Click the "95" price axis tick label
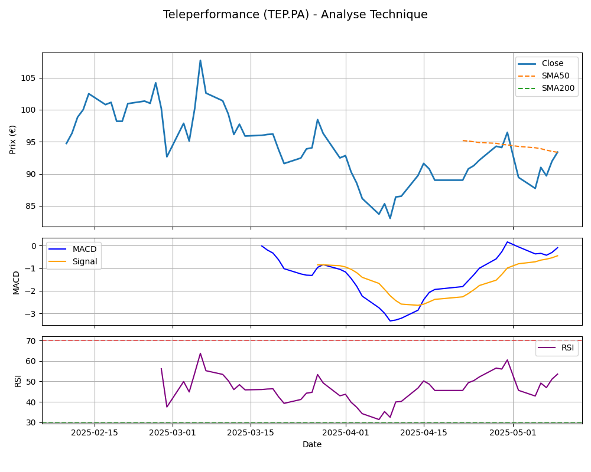591x472 pixels. [x=31, y=142]
